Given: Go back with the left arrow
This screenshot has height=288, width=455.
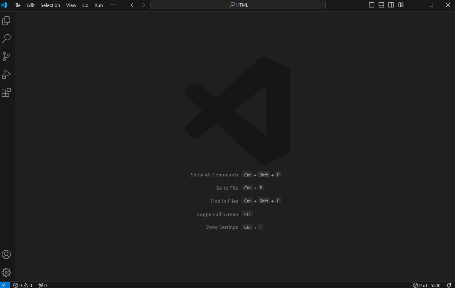Looking at the screenshot, I should click(133, 5).
